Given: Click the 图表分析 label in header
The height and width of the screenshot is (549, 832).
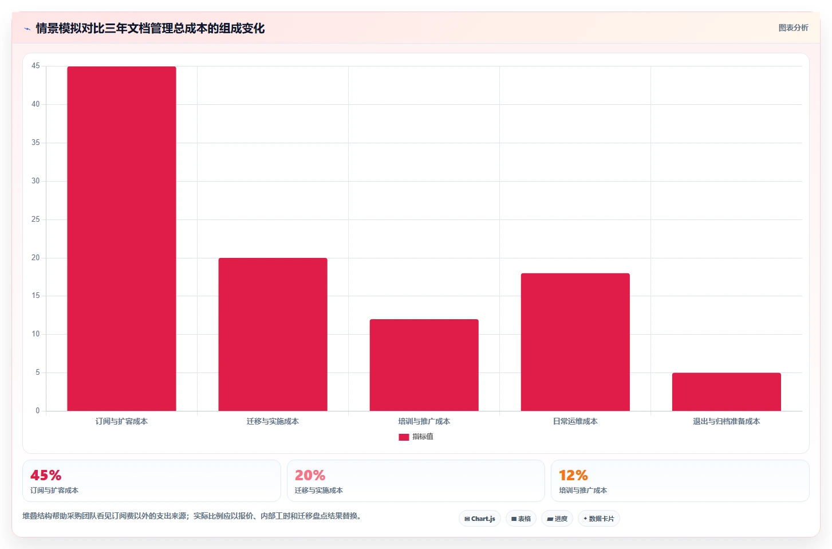Looking at the screenshot, I should pos(793,28).
